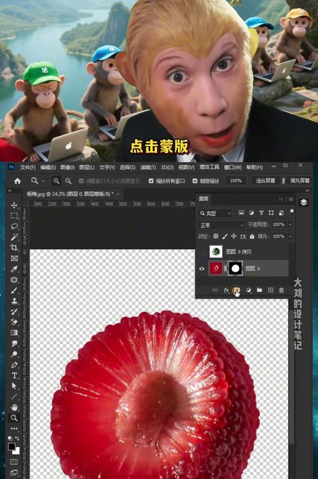
Task: Open the 图像(I) menu
Action: [67, 168]
